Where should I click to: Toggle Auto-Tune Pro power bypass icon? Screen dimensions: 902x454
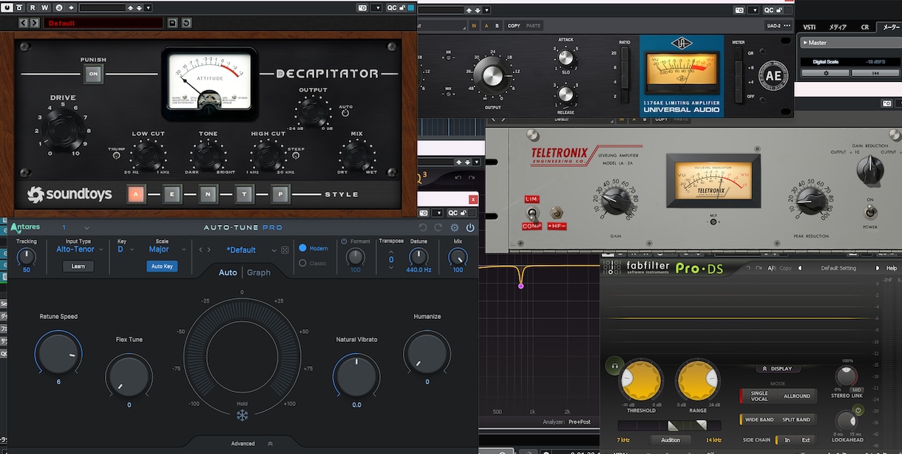(x=470, y=228)
